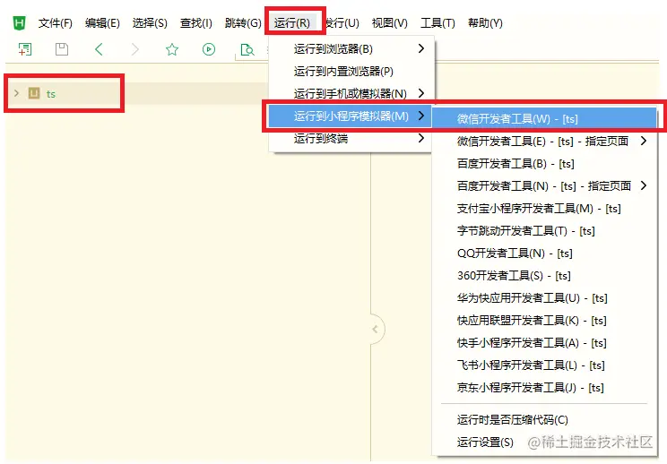Expand 运行到浏览器(B) submenu
Image resolution: width=667 pixels, height=464 pixels.
point(351,49)
